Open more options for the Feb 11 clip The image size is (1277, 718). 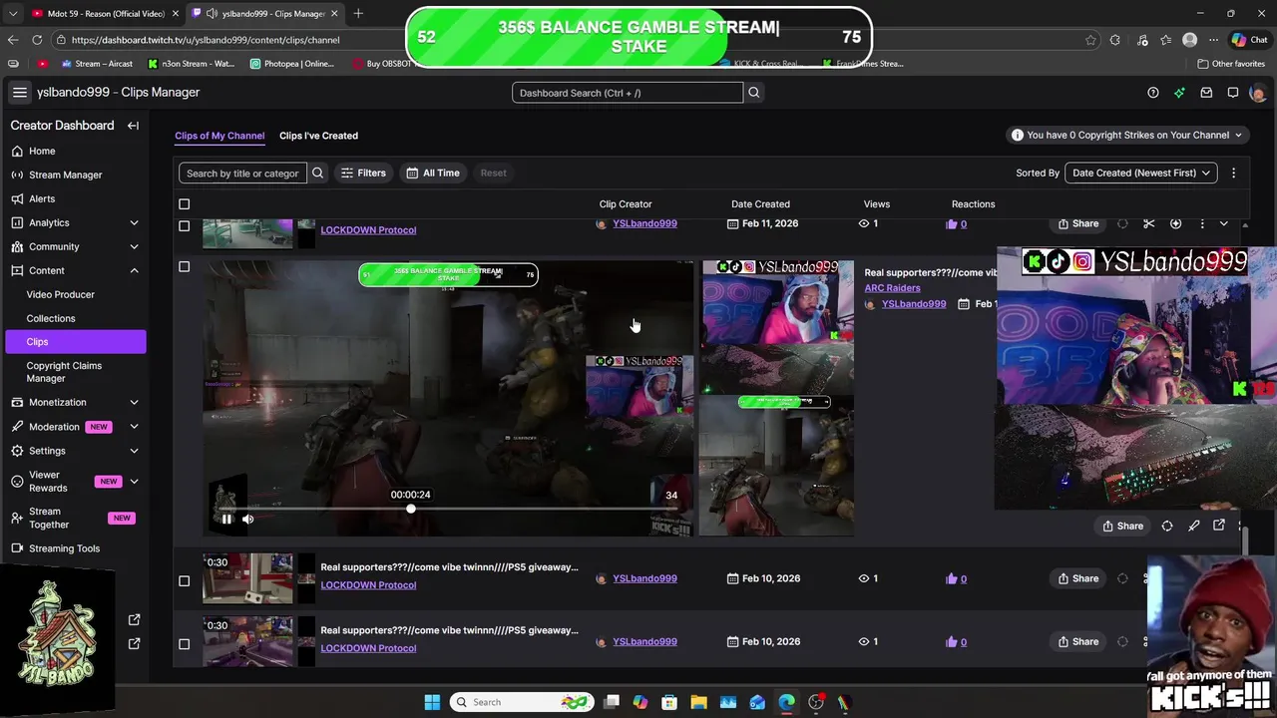point(1201,223)
